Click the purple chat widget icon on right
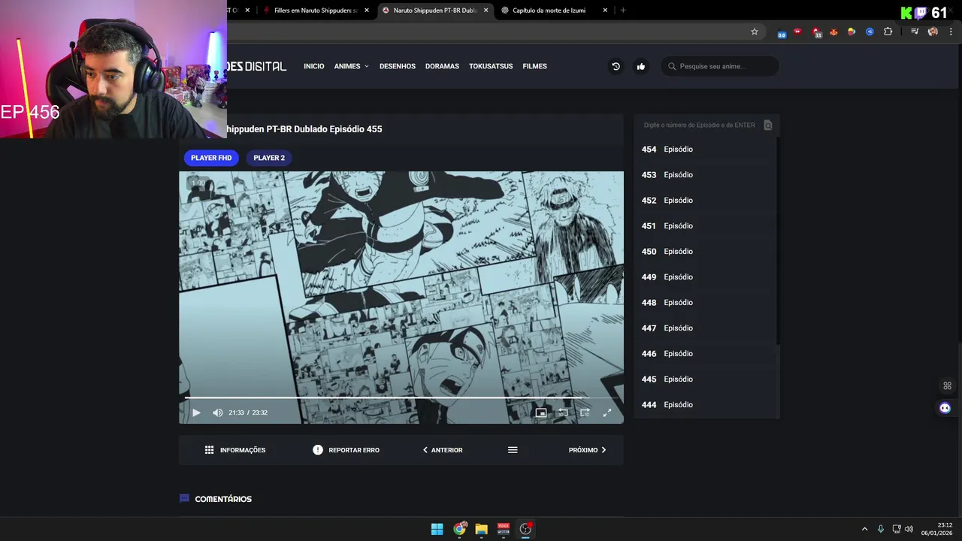Viewport: 962px width, 541px height. pyautogui.click(x=945, y=408)
